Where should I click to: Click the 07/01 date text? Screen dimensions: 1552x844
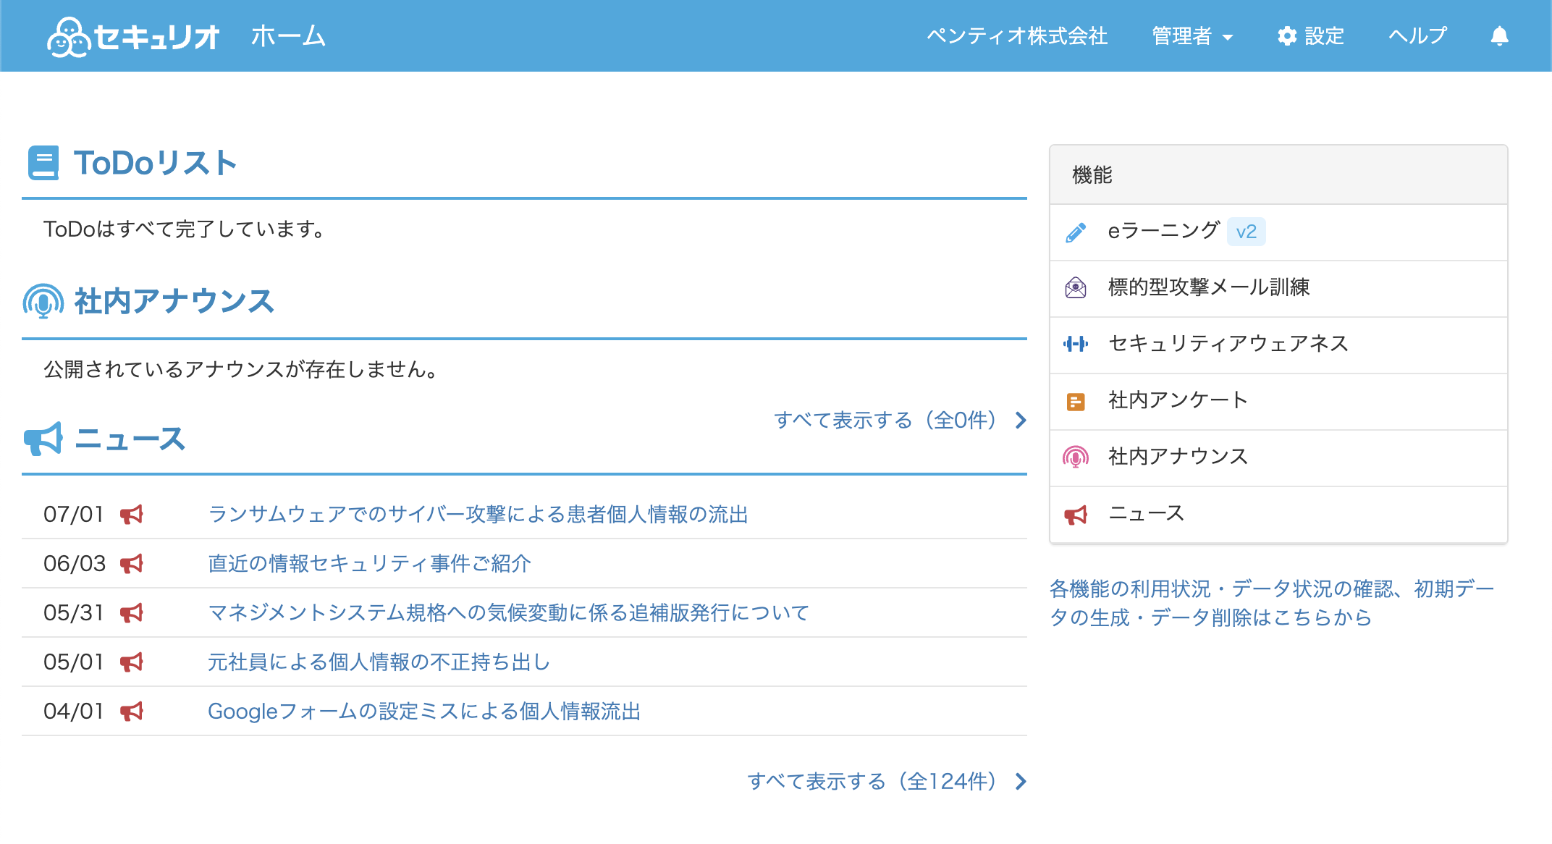point(73,515)
